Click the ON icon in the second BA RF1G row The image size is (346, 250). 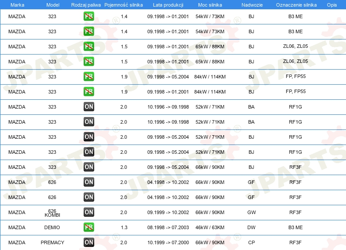click(88, 122)
